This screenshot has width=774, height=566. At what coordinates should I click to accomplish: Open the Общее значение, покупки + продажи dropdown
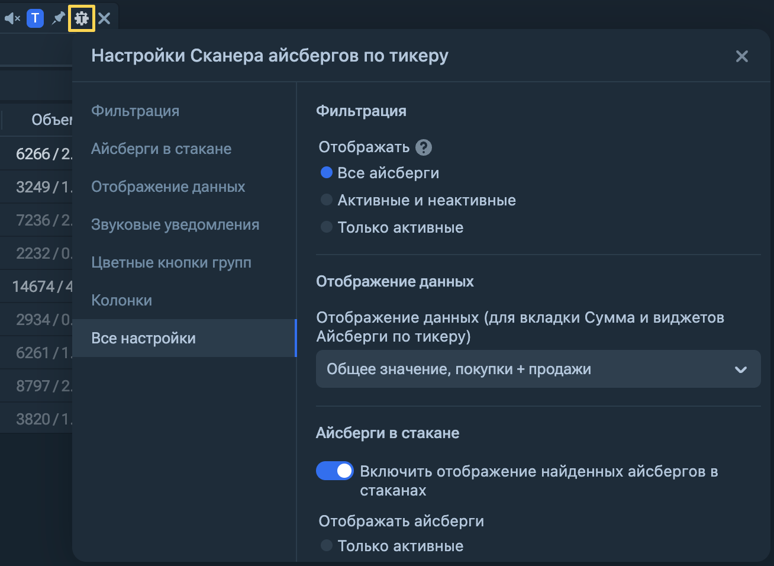(538, 369)
